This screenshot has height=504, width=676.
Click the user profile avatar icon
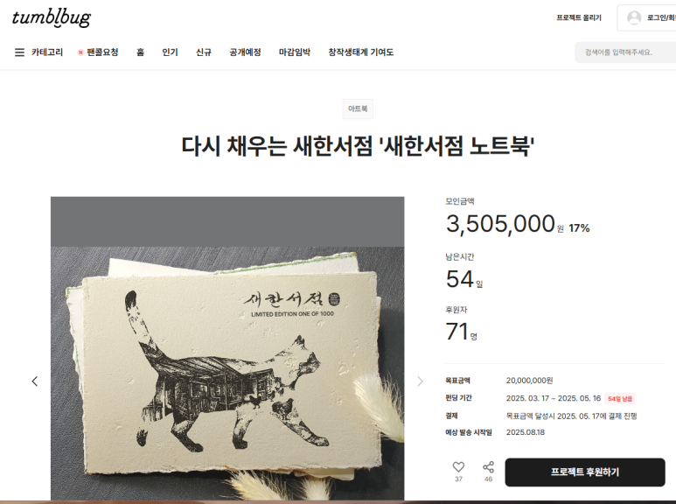[634, 17]
